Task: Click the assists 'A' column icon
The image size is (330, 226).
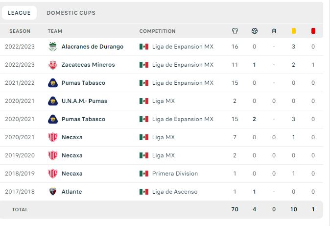Action: click(x=274, y=31)
